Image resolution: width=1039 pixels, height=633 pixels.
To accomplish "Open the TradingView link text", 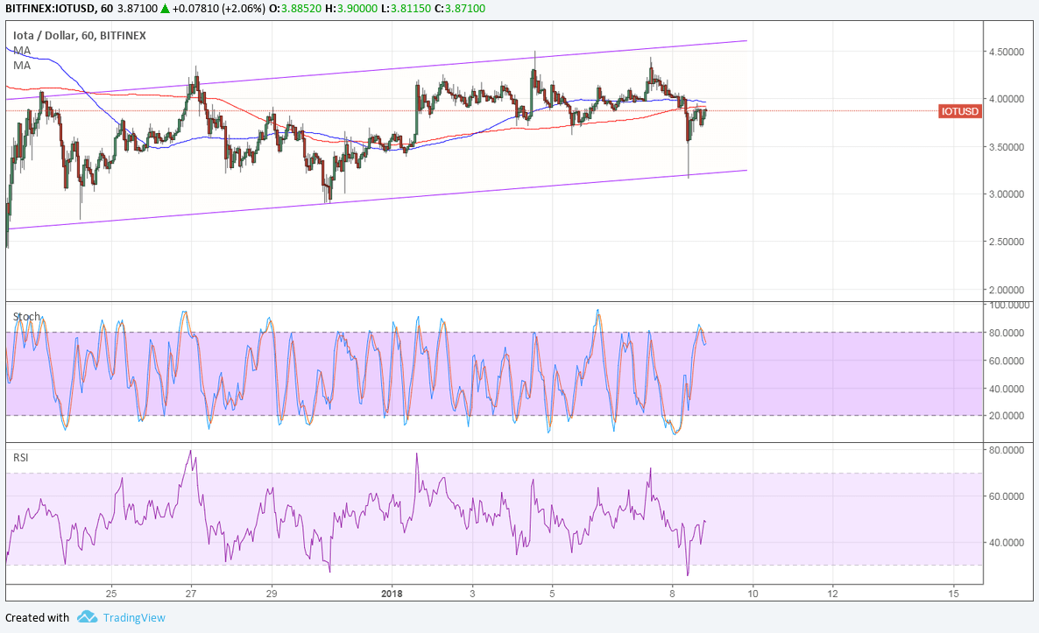I will 134,618.
